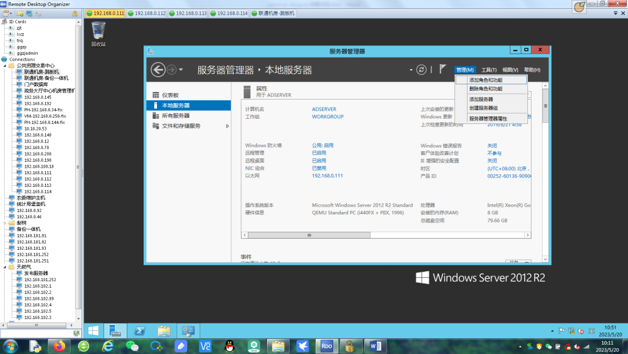Select 文件和存储服务 in the left navigation

click(188, 126)
